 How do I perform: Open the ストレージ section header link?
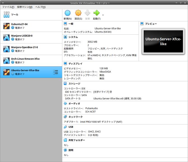[74, 84]
